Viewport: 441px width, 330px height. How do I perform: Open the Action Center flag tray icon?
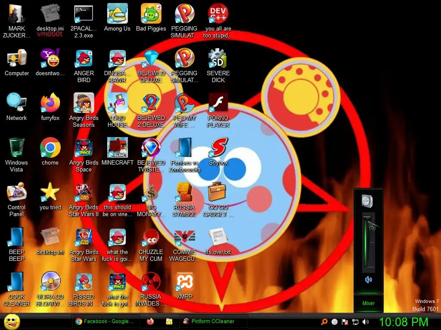(345, 322)
